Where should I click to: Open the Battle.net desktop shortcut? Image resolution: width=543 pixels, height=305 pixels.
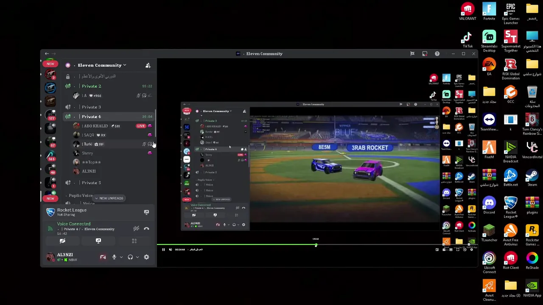[x=511, y=177]
